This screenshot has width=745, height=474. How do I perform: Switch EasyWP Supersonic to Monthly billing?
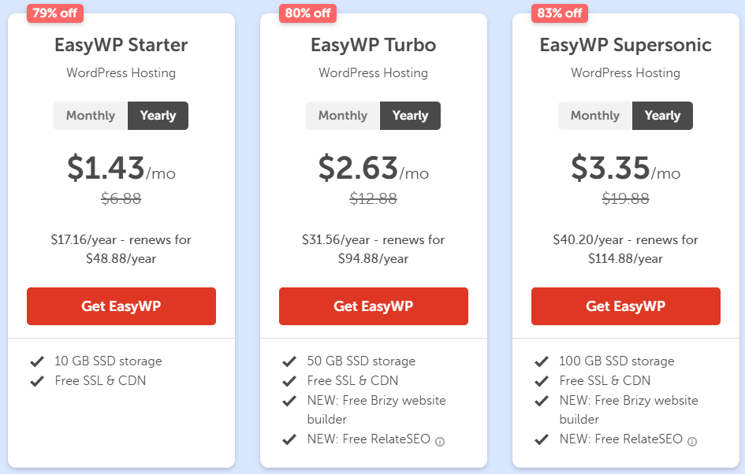[595, 116]
